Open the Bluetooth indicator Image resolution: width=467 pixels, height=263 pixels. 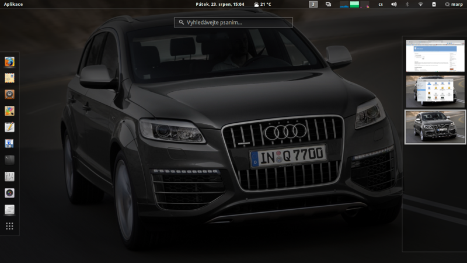(407, 4)
